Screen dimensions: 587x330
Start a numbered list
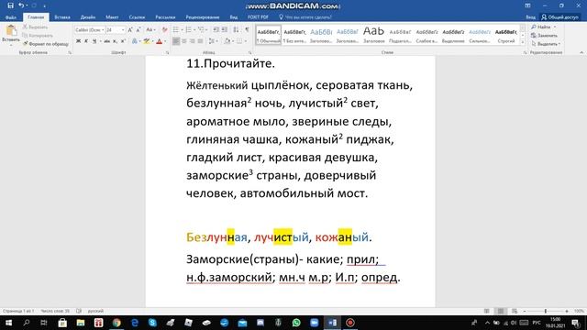coord(188,29)
